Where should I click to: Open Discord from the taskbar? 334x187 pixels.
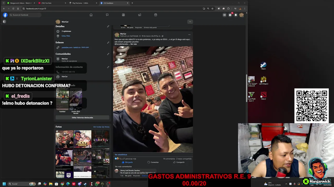[79, 184]
